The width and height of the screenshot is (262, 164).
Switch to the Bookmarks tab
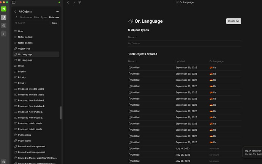coord(26,17)
